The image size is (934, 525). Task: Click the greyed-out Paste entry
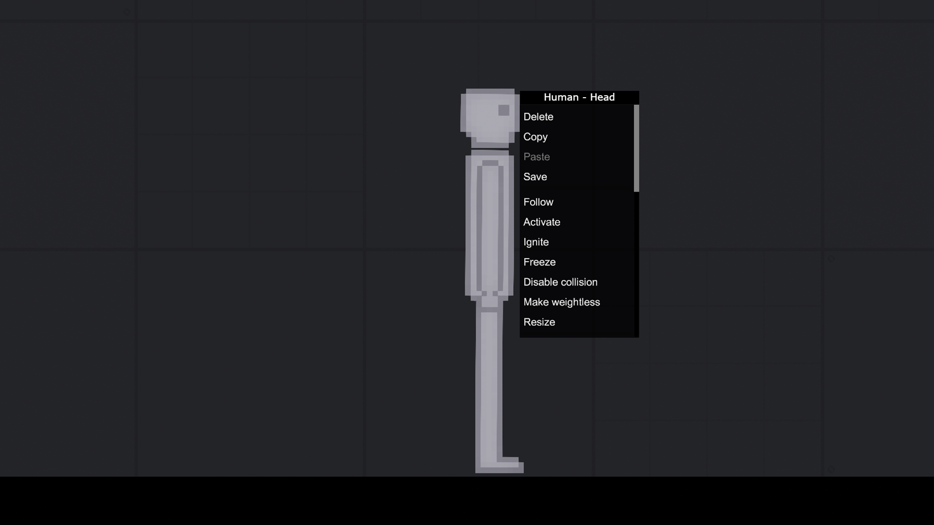pyautogui.click(x=577, y=157)
